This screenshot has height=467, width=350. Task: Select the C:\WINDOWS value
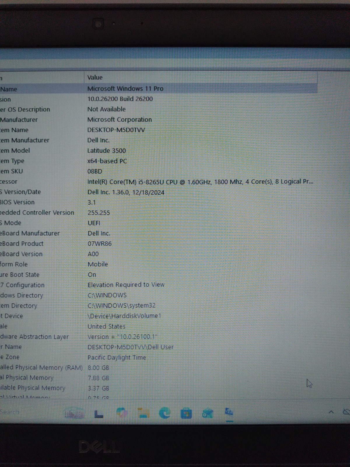tap(107, 295)
